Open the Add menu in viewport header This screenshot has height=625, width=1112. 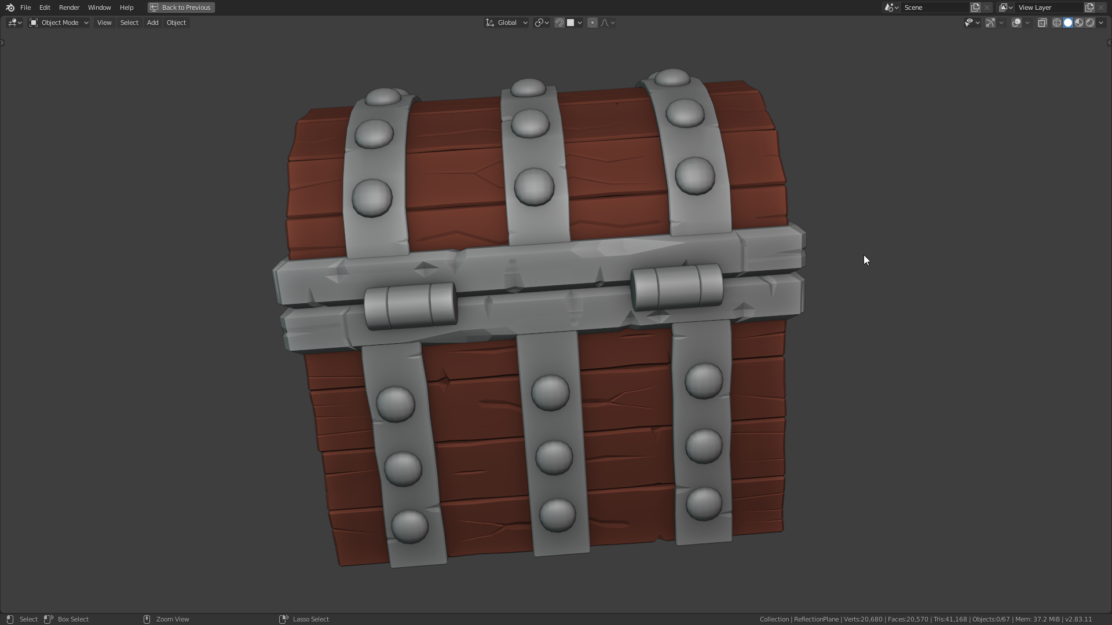click(152, 23)
